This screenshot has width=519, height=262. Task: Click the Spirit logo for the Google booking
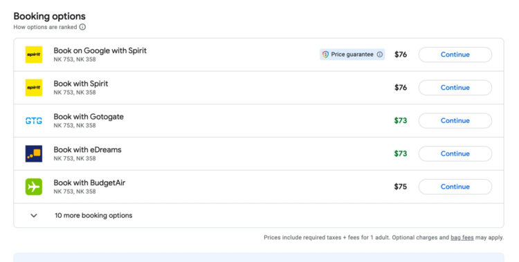tap(34, 55)
